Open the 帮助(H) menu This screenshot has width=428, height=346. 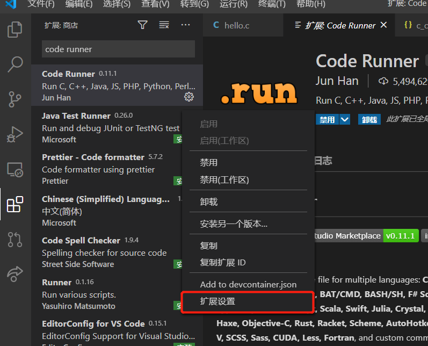pos(310,4)
